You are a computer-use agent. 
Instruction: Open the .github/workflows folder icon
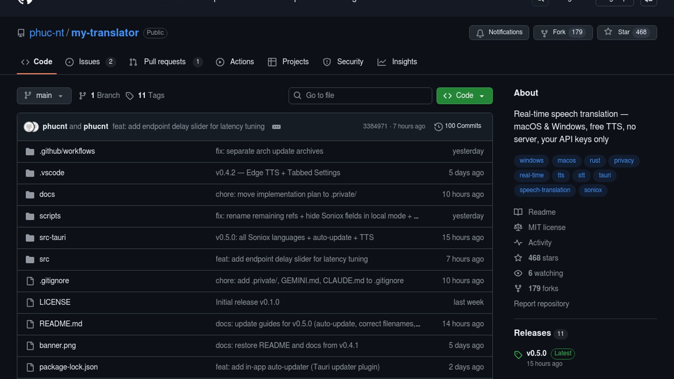click(x=30, y=152)
